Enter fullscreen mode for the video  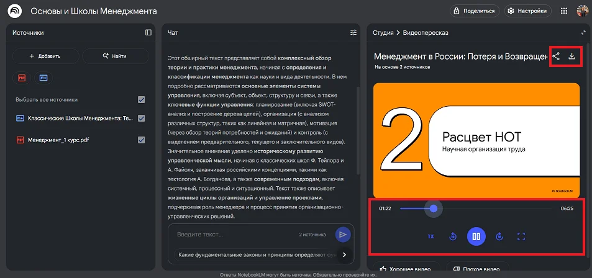click(521, 236)
